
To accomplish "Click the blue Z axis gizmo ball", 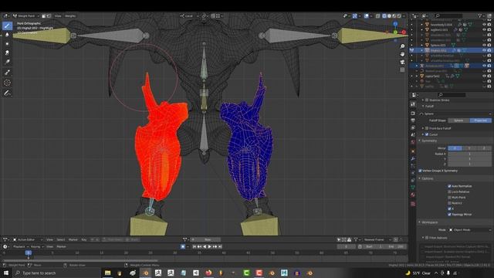I will (x=395, y=24).
